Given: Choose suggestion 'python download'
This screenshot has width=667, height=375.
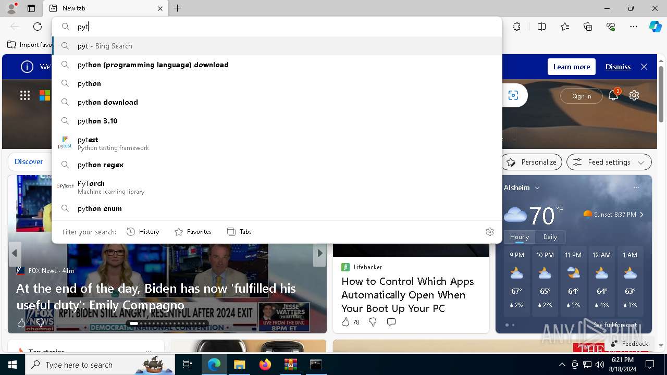Looking at the screenshot, I should click(277, 102).
